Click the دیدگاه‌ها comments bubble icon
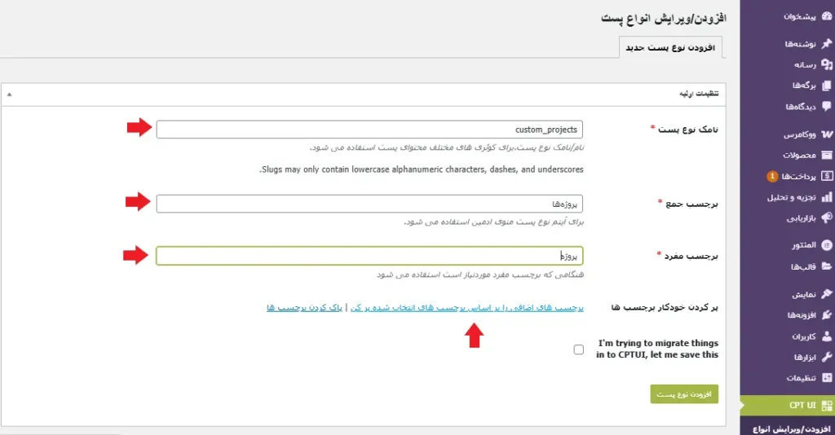 [x=827, y=107]
